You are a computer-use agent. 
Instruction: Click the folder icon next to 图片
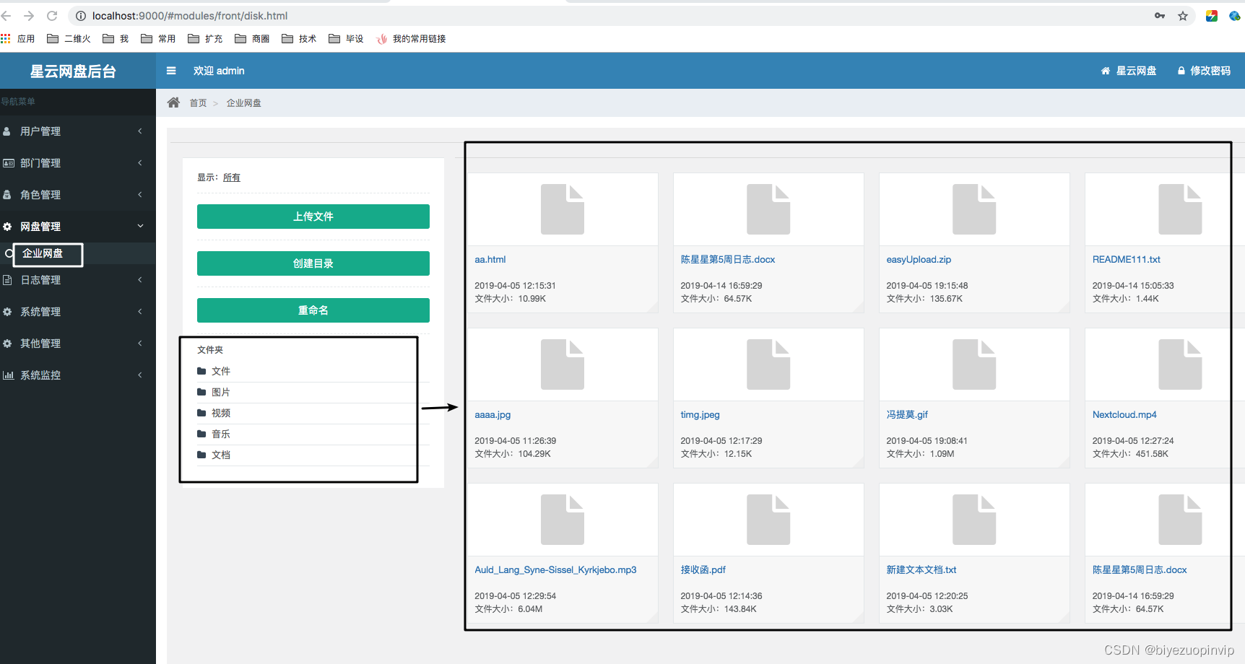coord(201,392)
